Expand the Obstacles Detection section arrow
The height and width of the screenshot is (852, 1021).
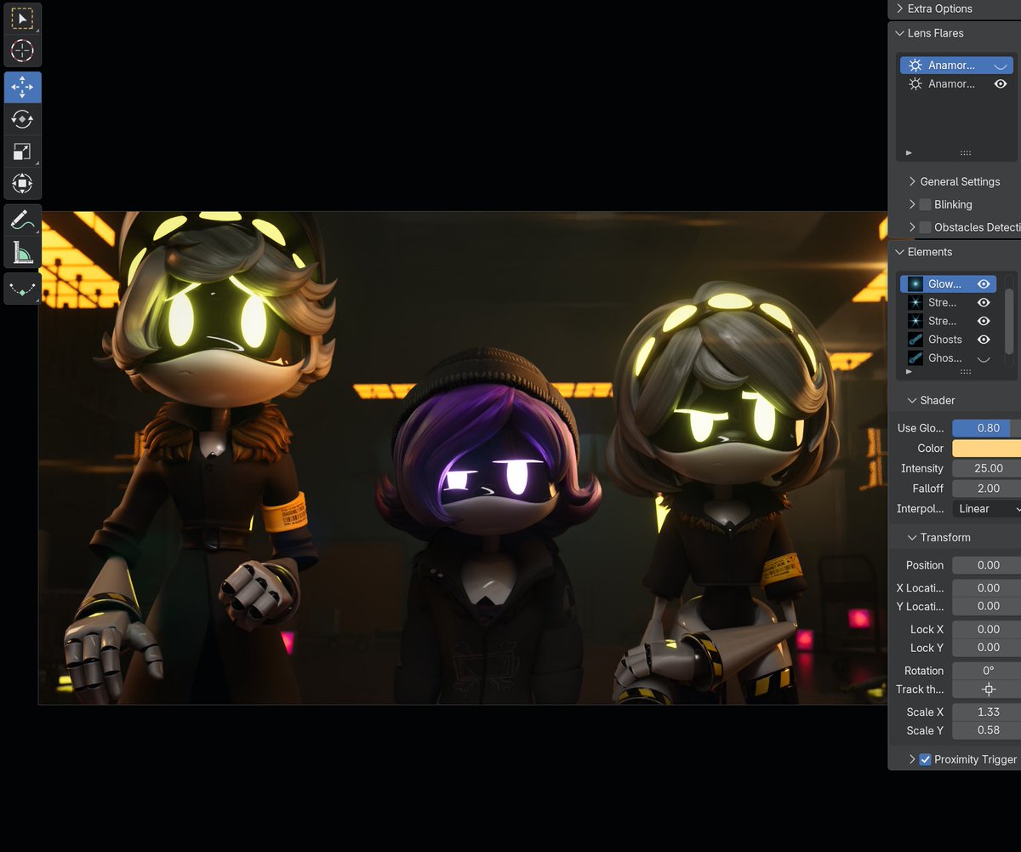click(x=913, y=228)
